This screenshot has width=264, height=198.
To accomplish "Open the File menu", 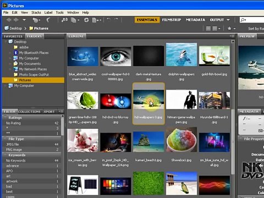I will pos(6,13).
